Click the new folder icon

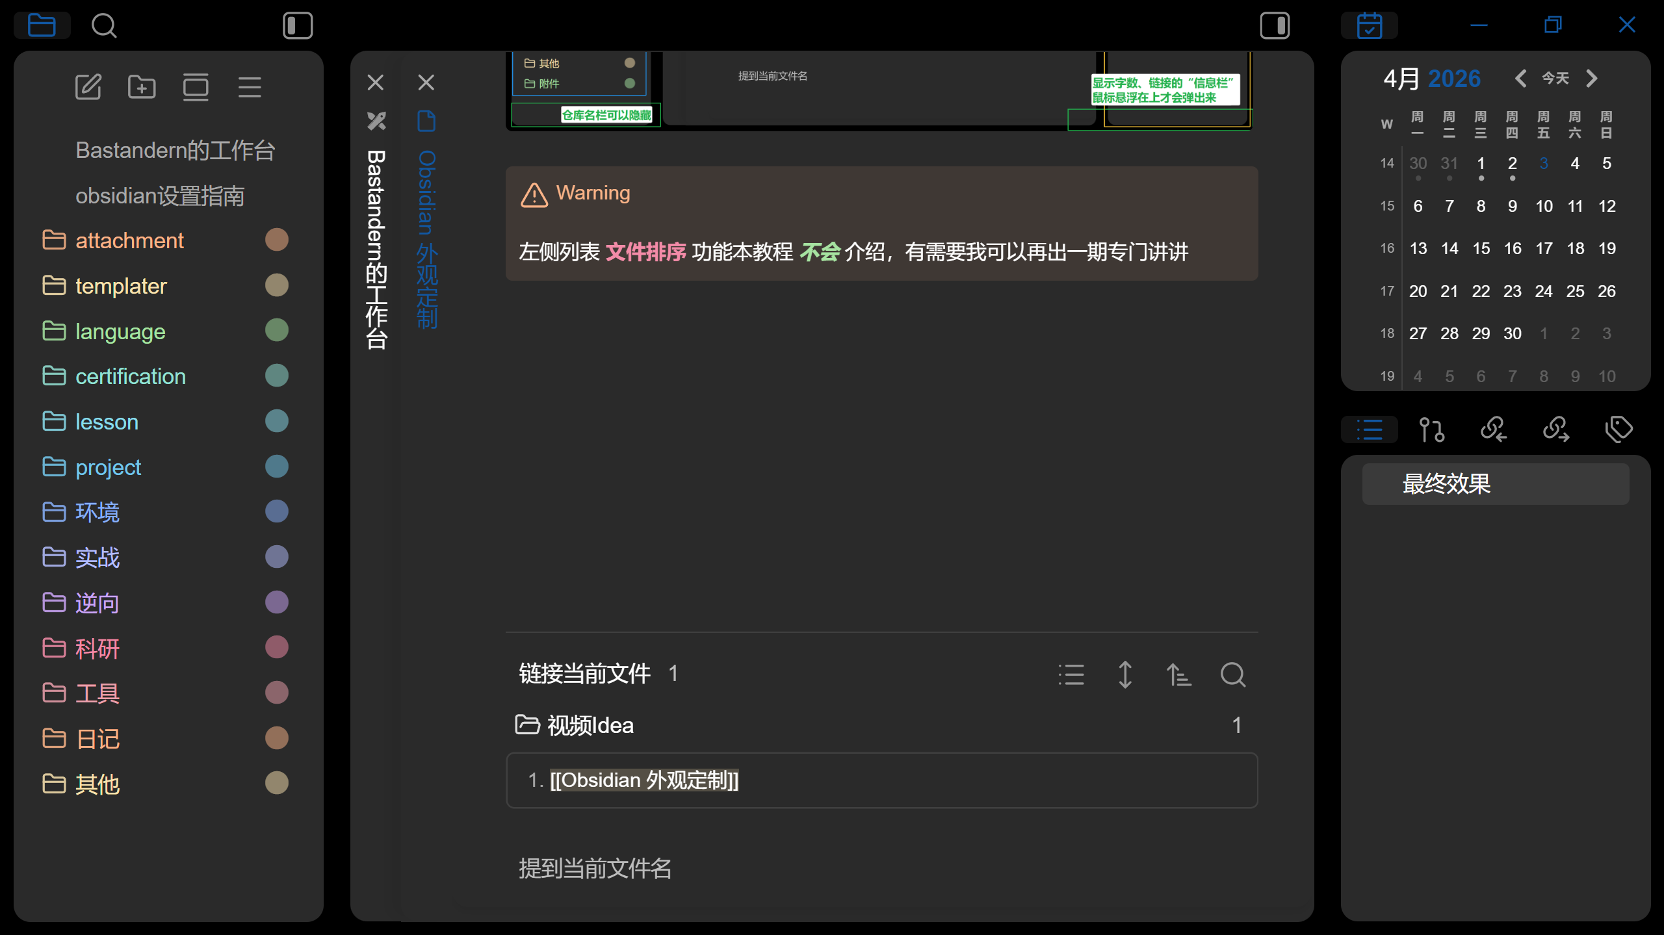(x=142, y=87)
